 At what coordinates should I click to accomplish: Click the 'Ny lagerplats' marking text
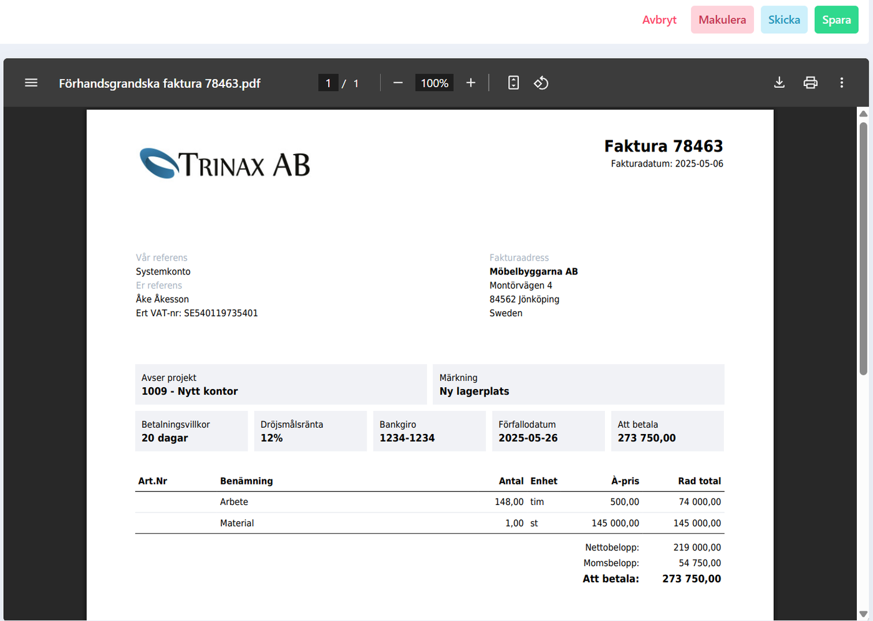(475, 392)
